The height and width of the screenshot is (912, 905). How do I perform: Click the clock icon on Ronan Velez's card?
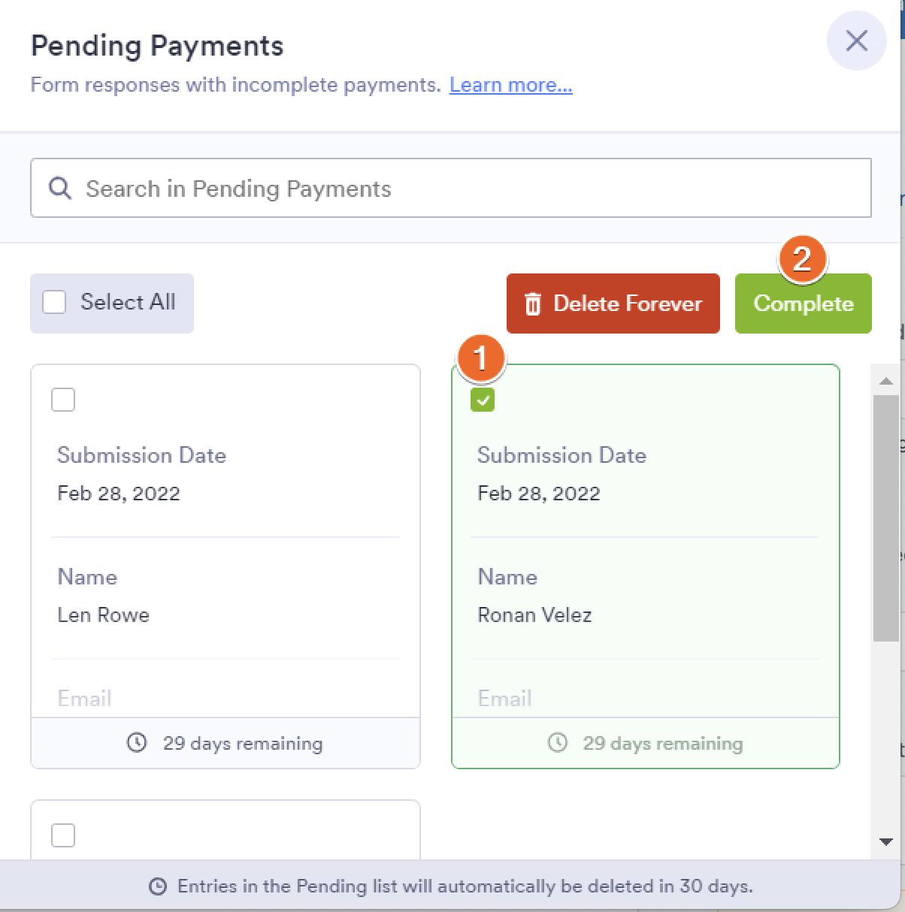(557, 743)
